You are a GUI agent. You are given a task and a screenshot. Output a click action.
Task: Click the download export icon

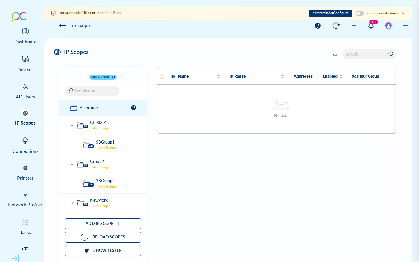335,54
